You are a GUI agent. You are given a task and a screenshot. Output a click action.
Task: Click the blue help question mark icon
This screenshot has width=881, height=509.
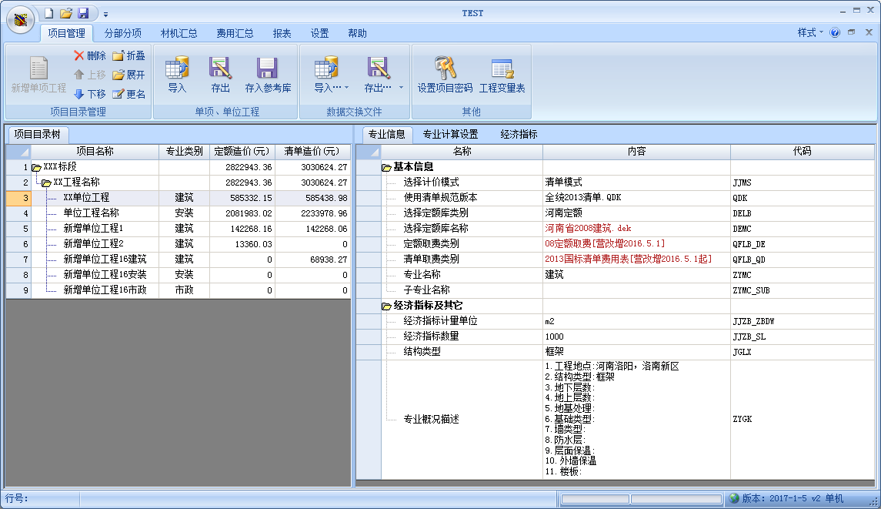[835, 32]
